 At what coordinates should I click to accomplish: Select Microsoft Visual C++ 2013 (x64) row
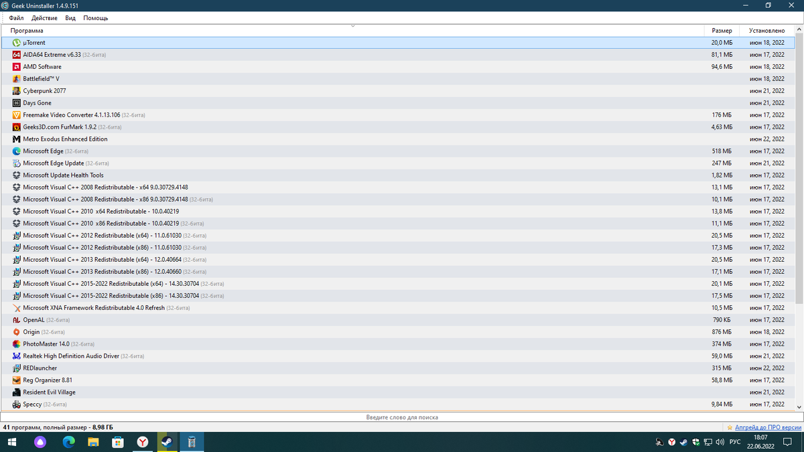tap(397, 260)
